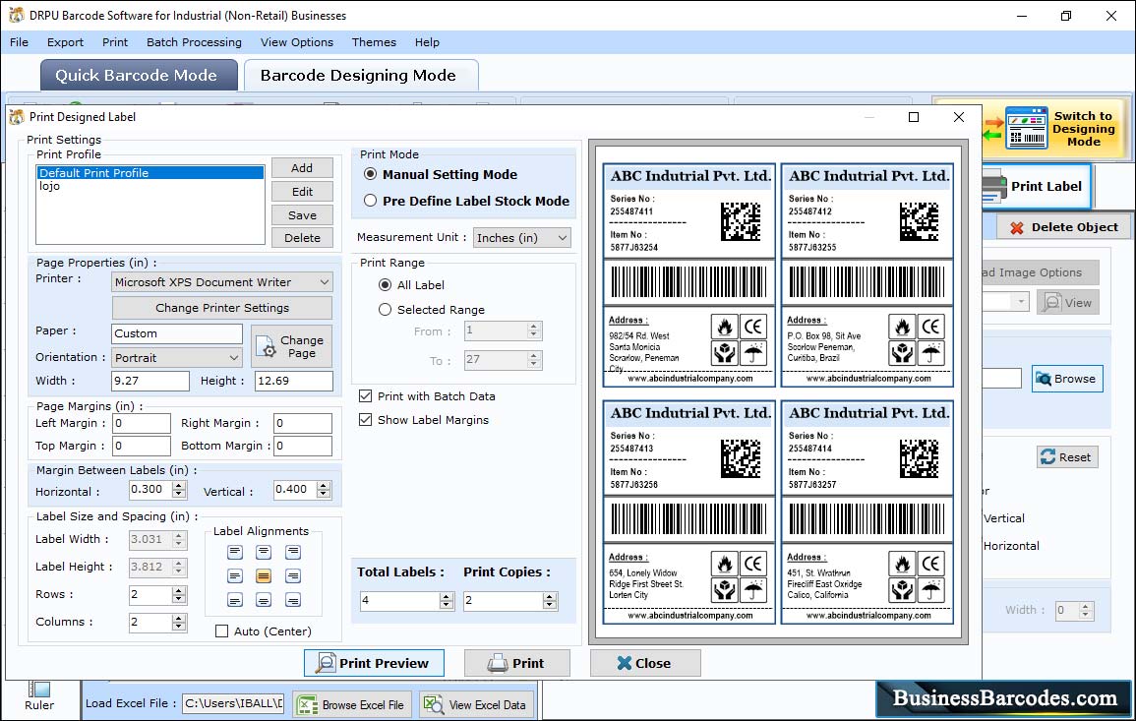The height and width of the screenshot is (721, 1136).
Task: Select top-left label alignment icon
Action: [235, 552]
